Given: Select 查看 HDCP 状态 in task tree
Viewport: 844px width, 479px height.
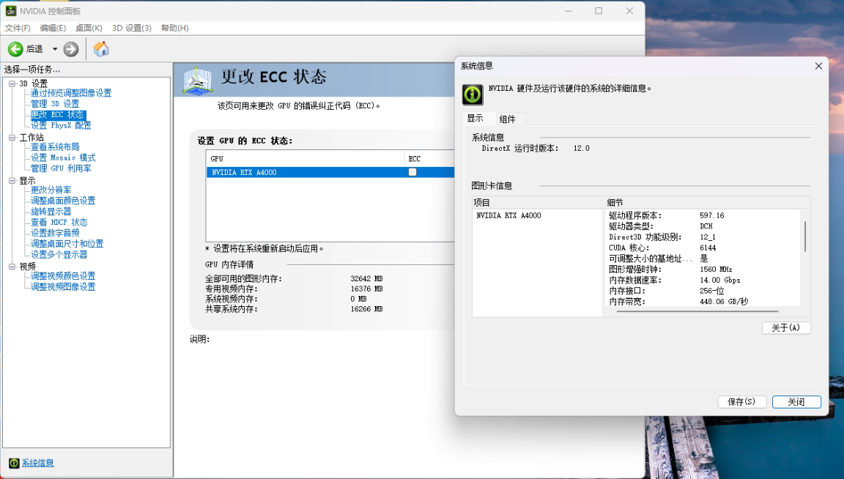Looking at the screenshot, I should pos(59,222).
